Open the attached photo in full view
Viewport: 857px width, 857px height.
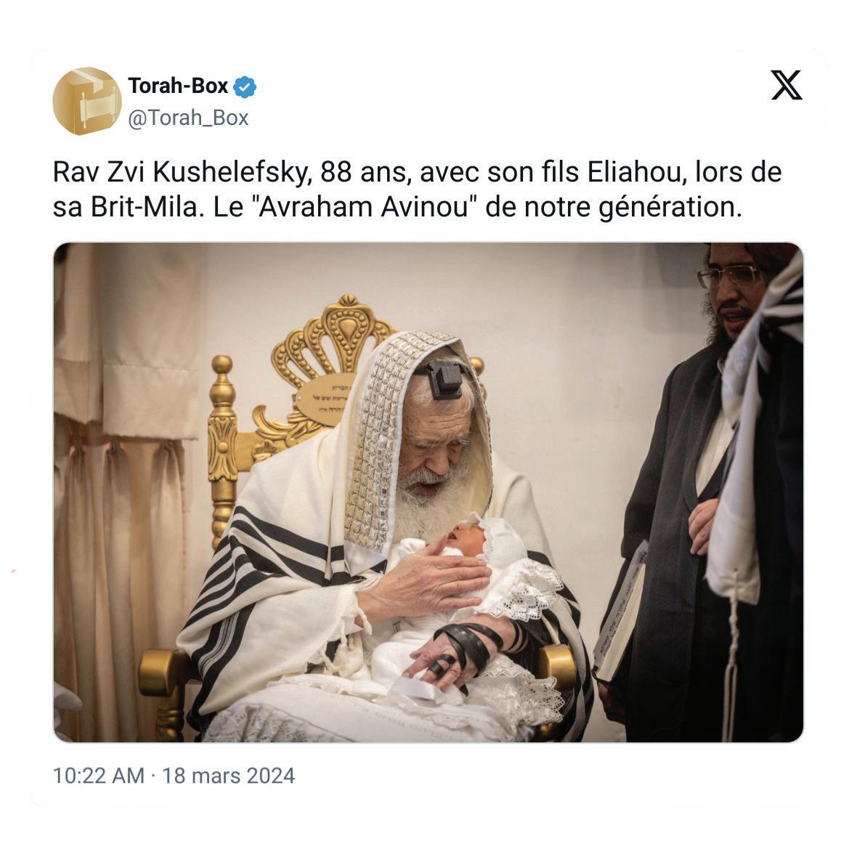(428, 492)
